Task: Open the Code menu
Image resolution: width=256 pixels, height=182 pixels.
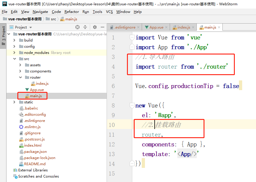Action: [56, 12]
